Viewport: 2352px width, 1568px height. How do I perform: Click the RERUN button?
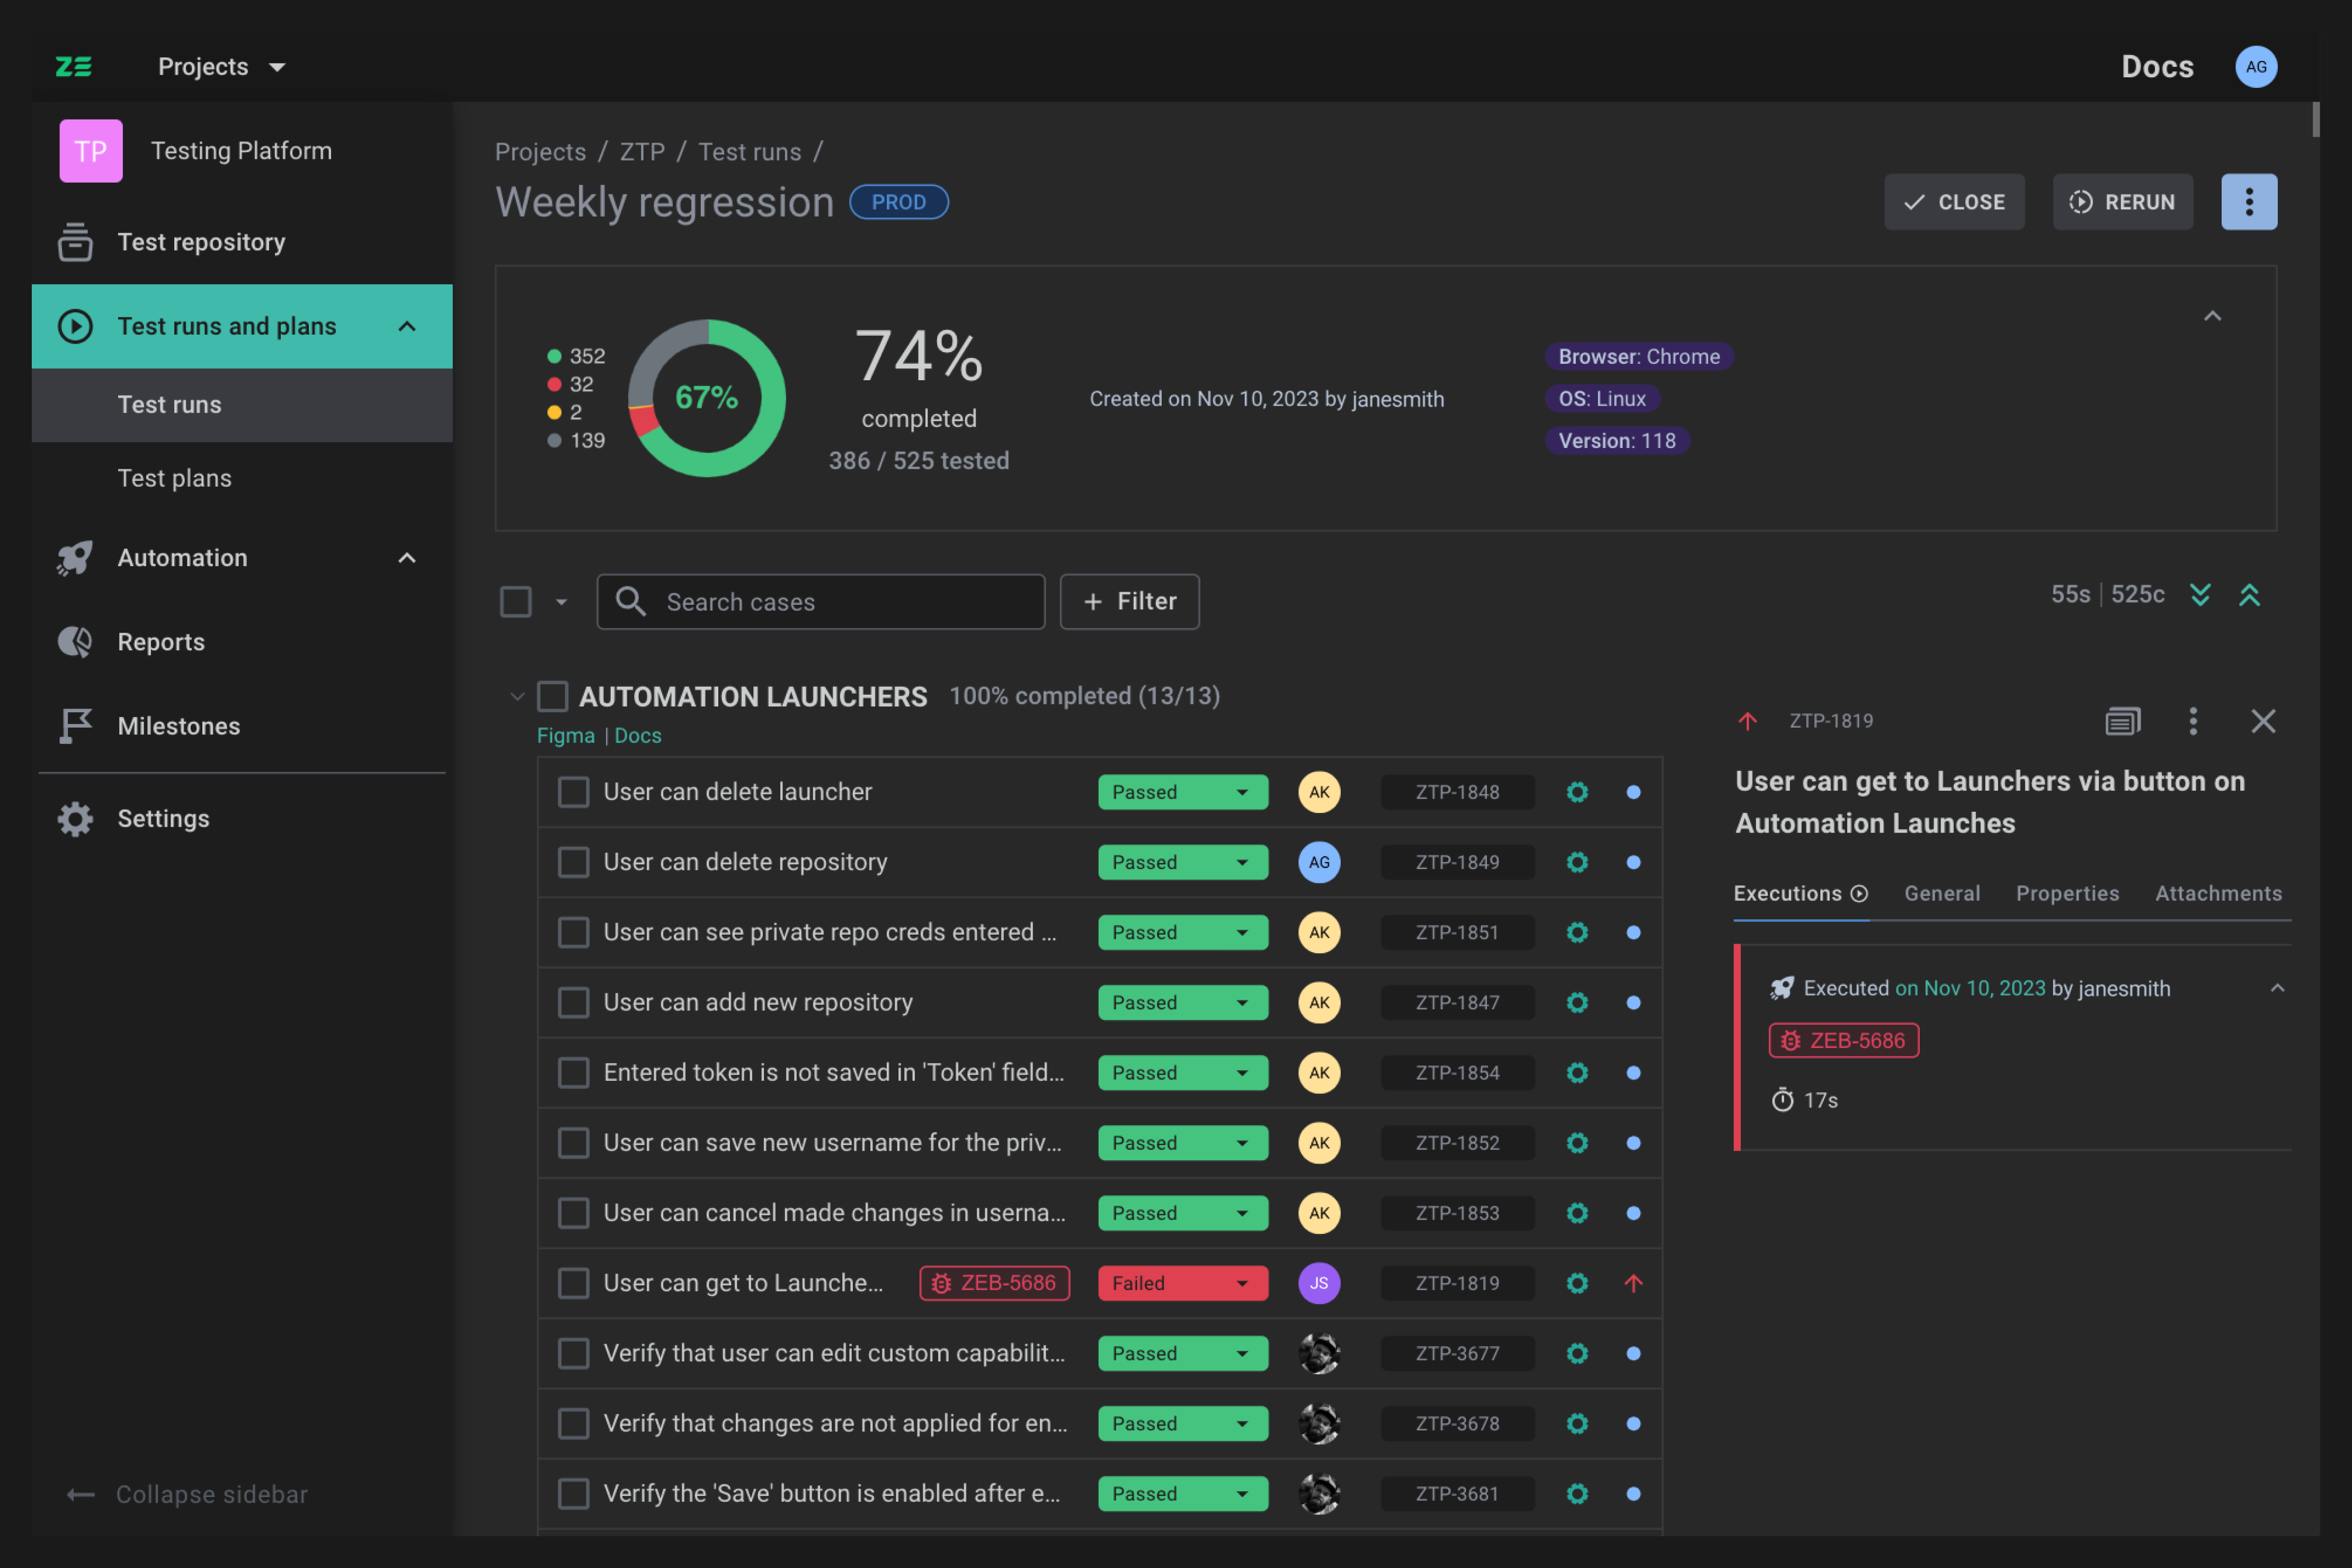pyautogui.click(x=2122, y=201)
